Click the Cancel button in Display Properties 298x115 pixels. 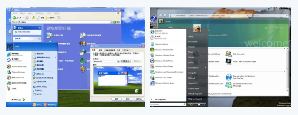pyautogui.click(x=128, y=99)
